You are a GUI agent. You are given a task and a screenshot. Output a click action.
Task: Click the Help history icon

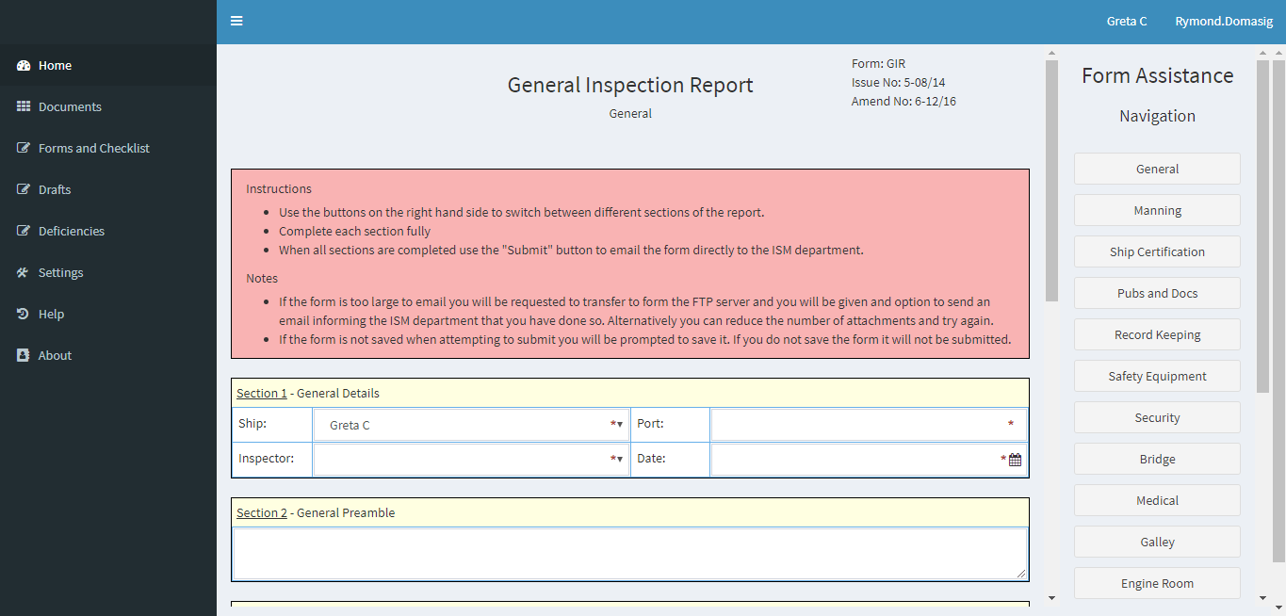tap(24, 314)
